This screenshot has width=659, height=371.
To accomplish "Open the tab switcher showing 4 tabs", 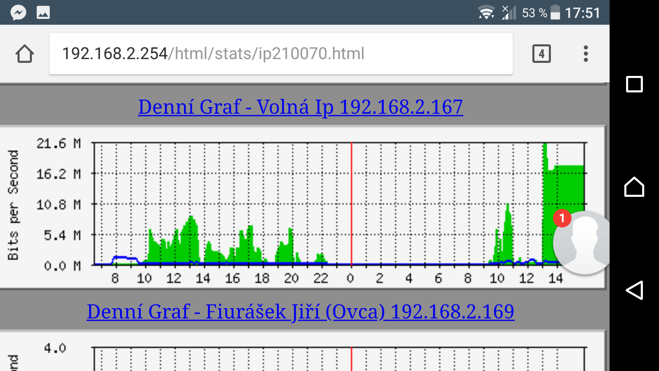I will [x=541, y=54].
